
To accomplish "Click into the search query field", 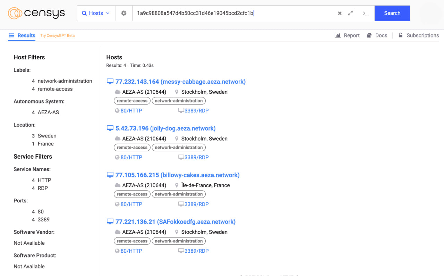I will point(232,13).
